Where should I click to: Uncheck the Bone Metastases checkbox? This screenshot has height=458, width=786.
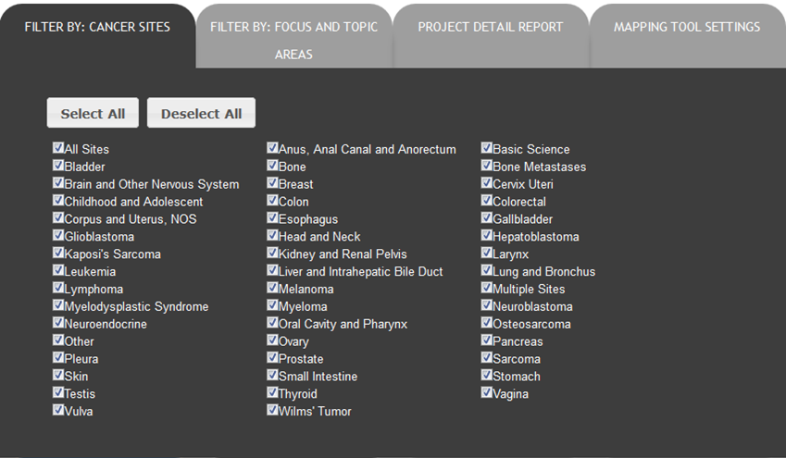(x=486, y=166)
